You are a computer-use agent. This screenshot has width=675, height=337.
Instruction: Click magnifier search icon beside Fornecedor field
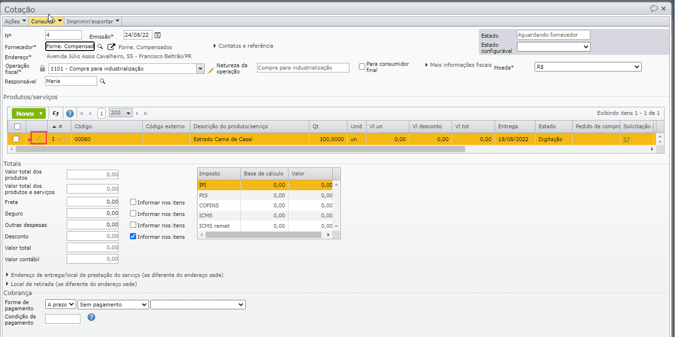point(100,47)
